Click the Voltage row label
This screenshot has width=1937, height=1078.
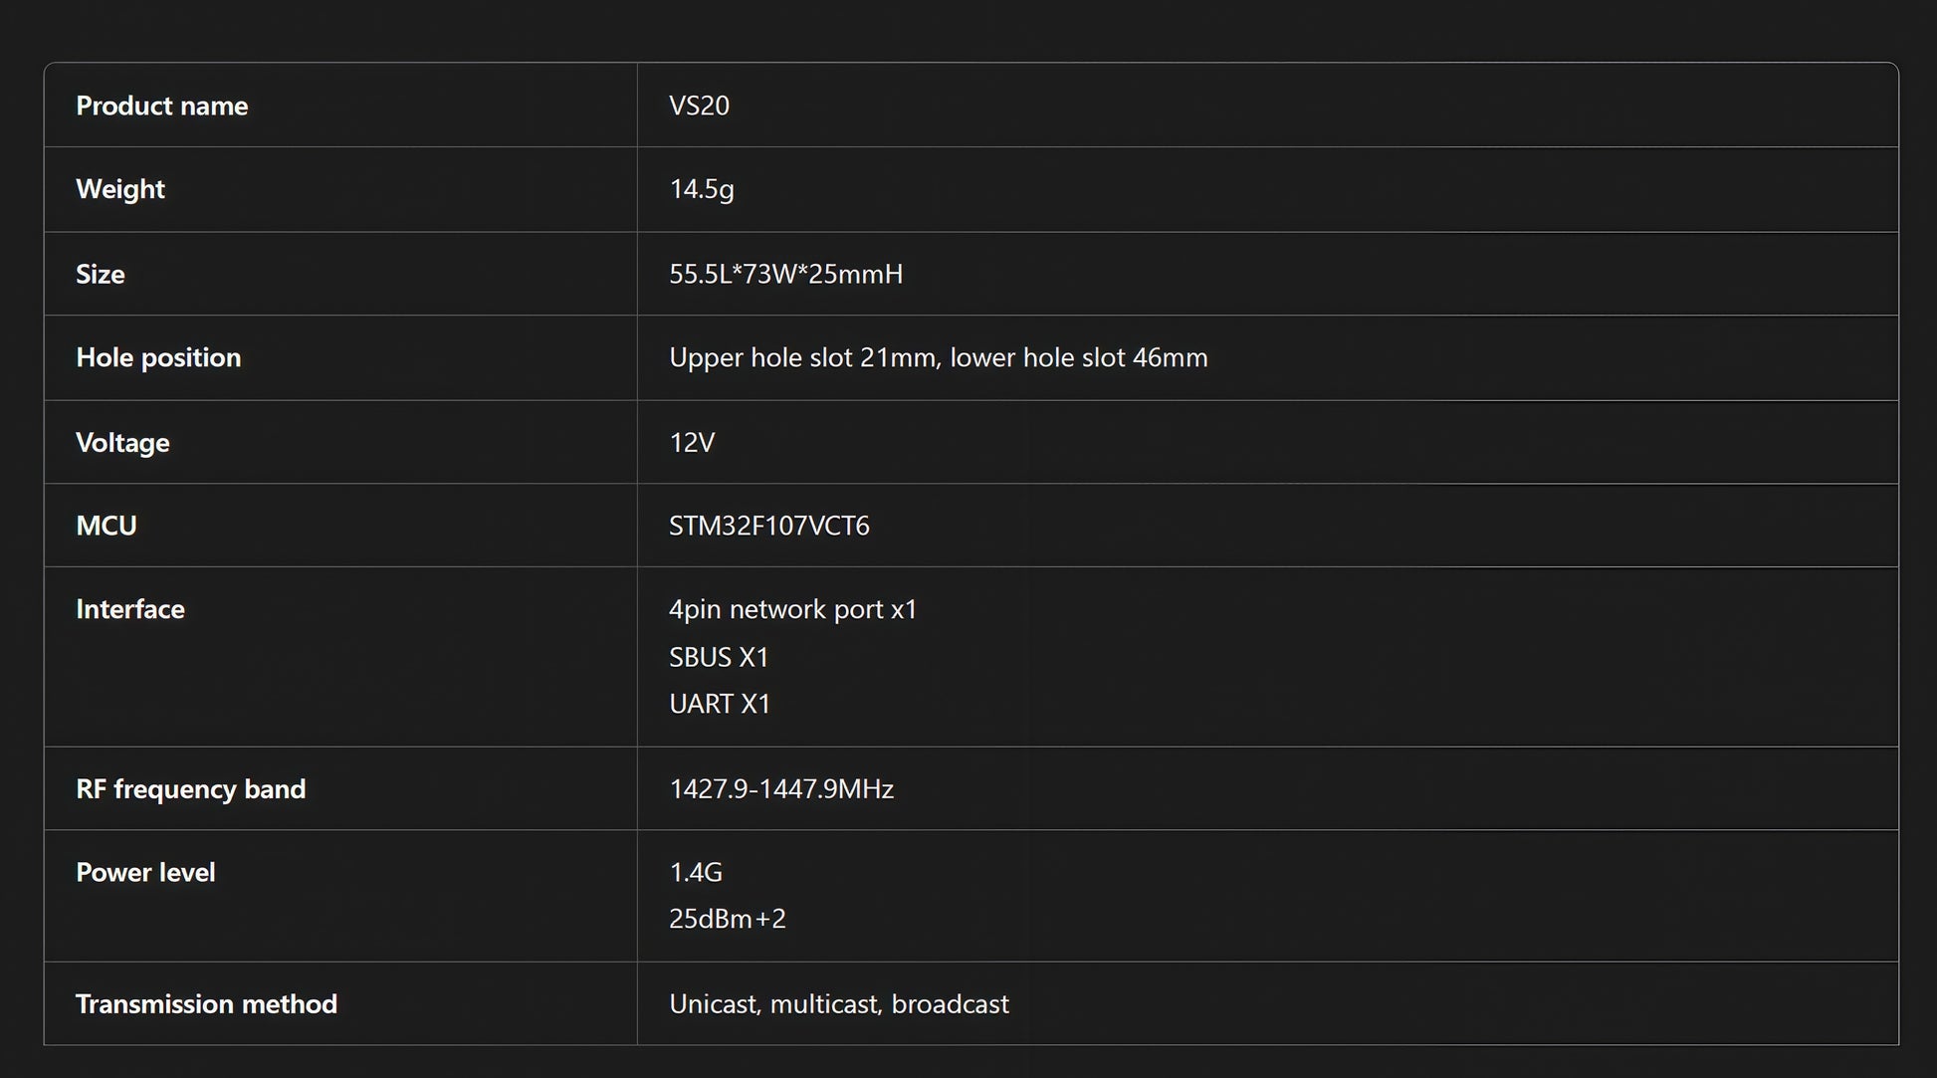pos(122,442)
